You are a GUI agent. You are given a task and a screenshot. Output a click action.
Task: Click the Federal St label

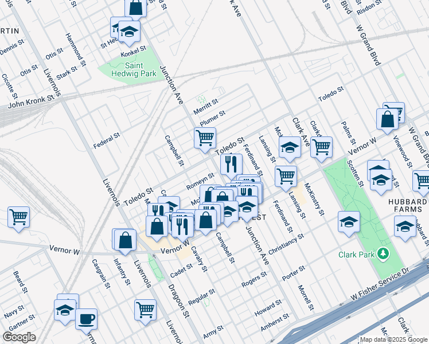coord(107,140)
